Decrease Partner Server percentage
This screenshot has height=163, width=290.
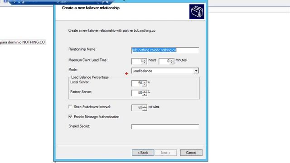(x=145, y=94)
